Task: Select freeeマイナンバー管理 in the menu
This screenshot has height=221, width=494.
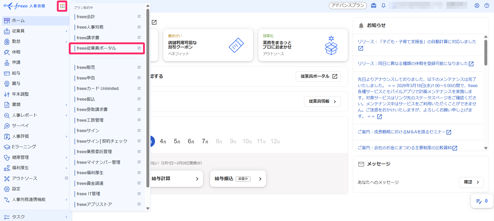Action: tap(108, 162)
